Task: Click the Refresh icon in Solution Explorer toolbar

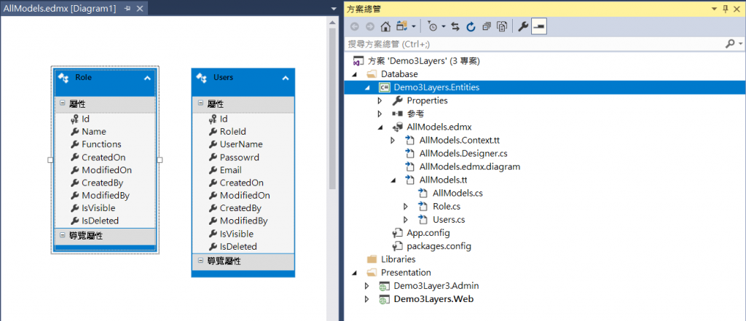Action: coord(471,27)
